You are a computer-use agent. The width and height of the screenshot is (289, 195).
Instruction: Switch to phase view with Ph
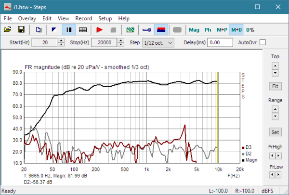pyautogui.click(x=208, y=30)
